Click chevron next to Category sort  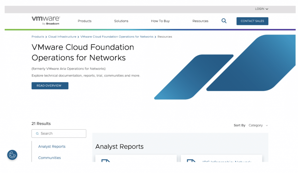(267, 125)
